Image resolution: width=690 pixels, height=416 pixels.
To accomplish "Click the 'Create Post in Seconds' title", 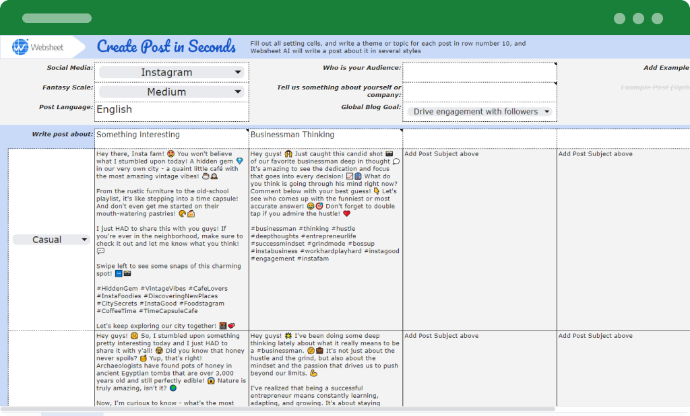I will (x=166, y=46).
